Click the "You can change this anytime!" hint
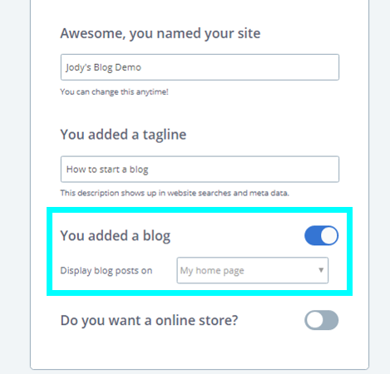The height and width of the screenshot is (374, 390). point(115,92)
